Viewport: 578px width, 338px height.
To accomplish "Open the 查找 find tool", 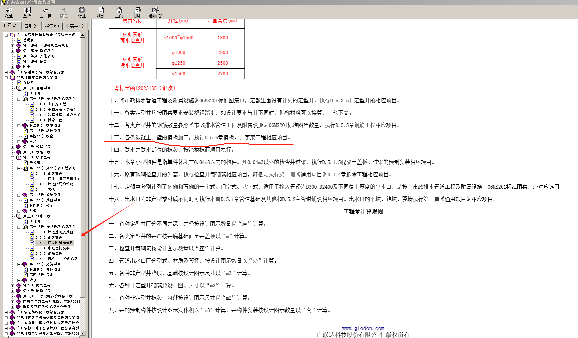I will [x=27, y=12].
